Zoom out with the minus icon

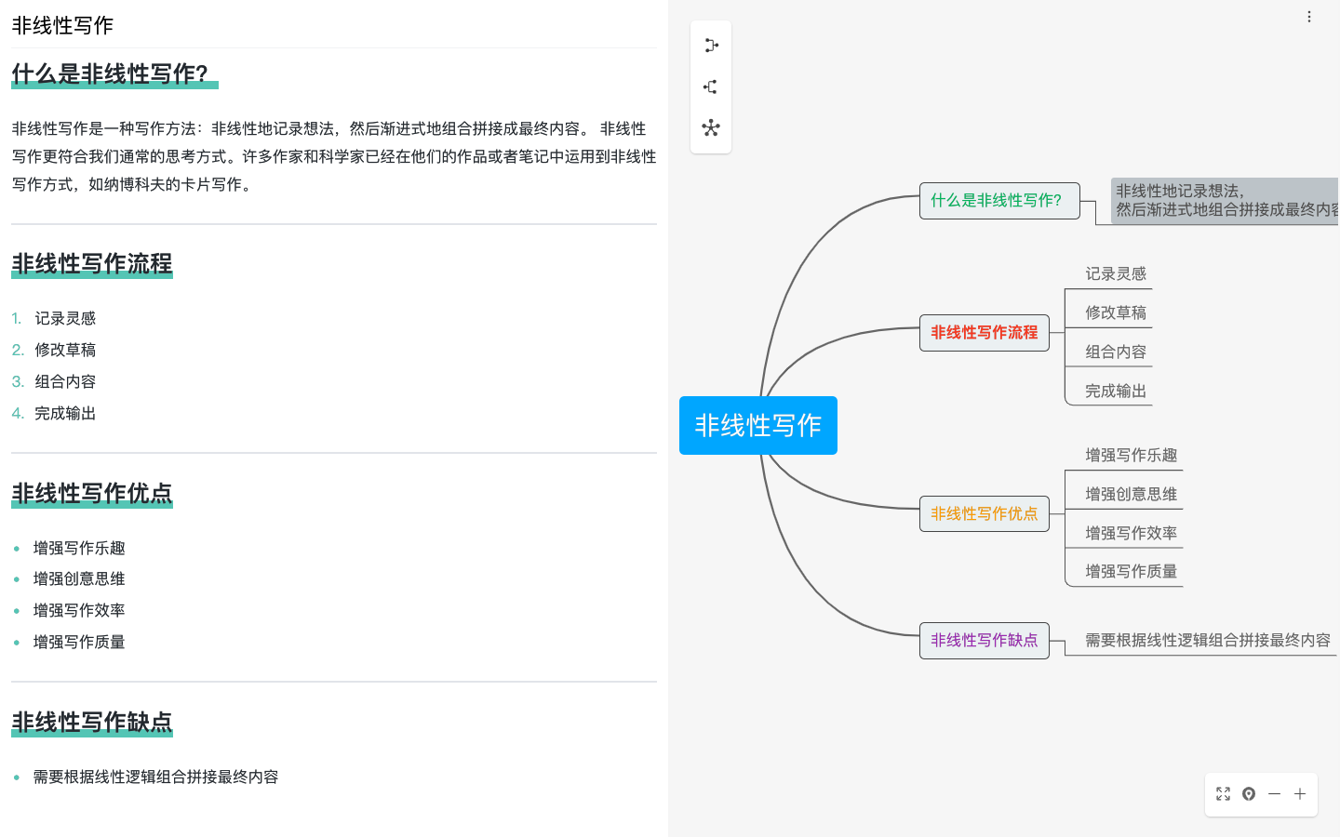(x=1274, y=794)
